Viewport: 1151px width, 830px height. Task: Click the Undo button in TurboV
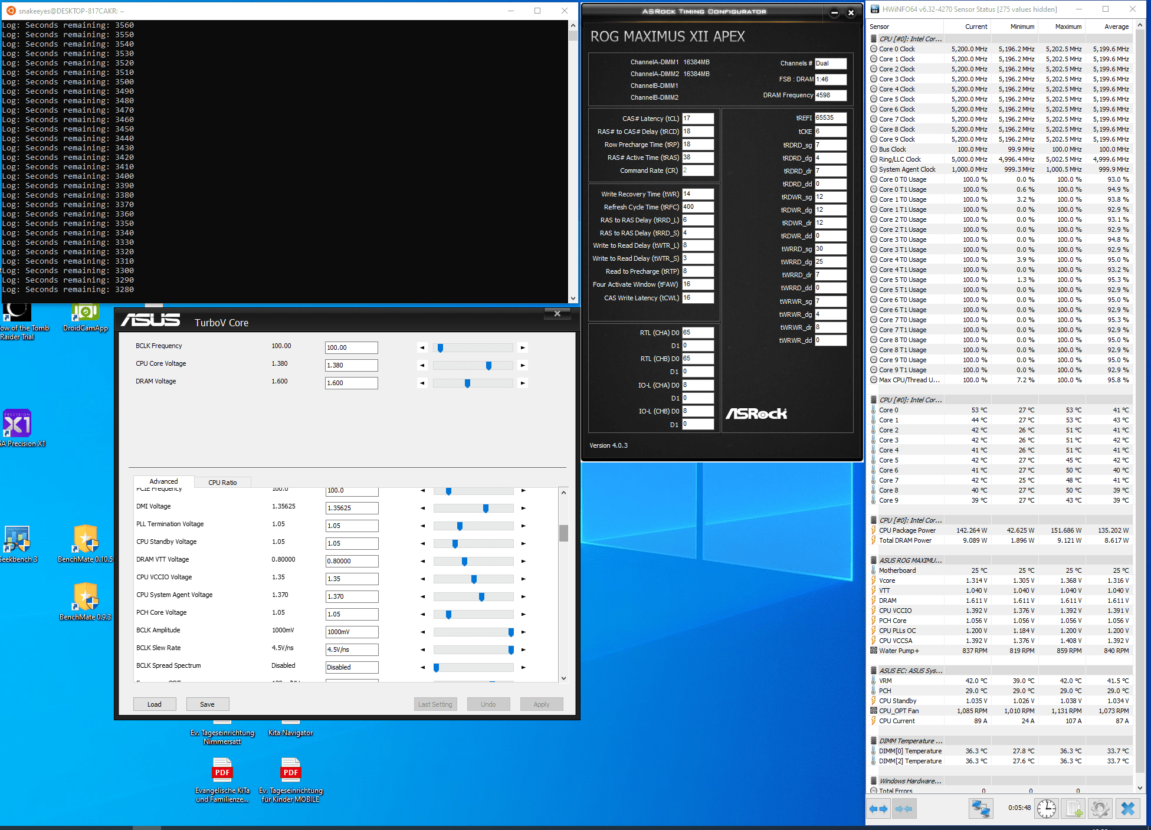point(488,704)
